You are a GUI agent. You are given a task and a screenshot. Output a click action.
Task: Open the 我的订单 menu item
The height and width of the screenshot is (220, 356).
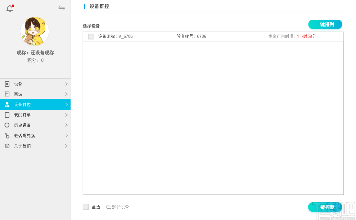23,115
